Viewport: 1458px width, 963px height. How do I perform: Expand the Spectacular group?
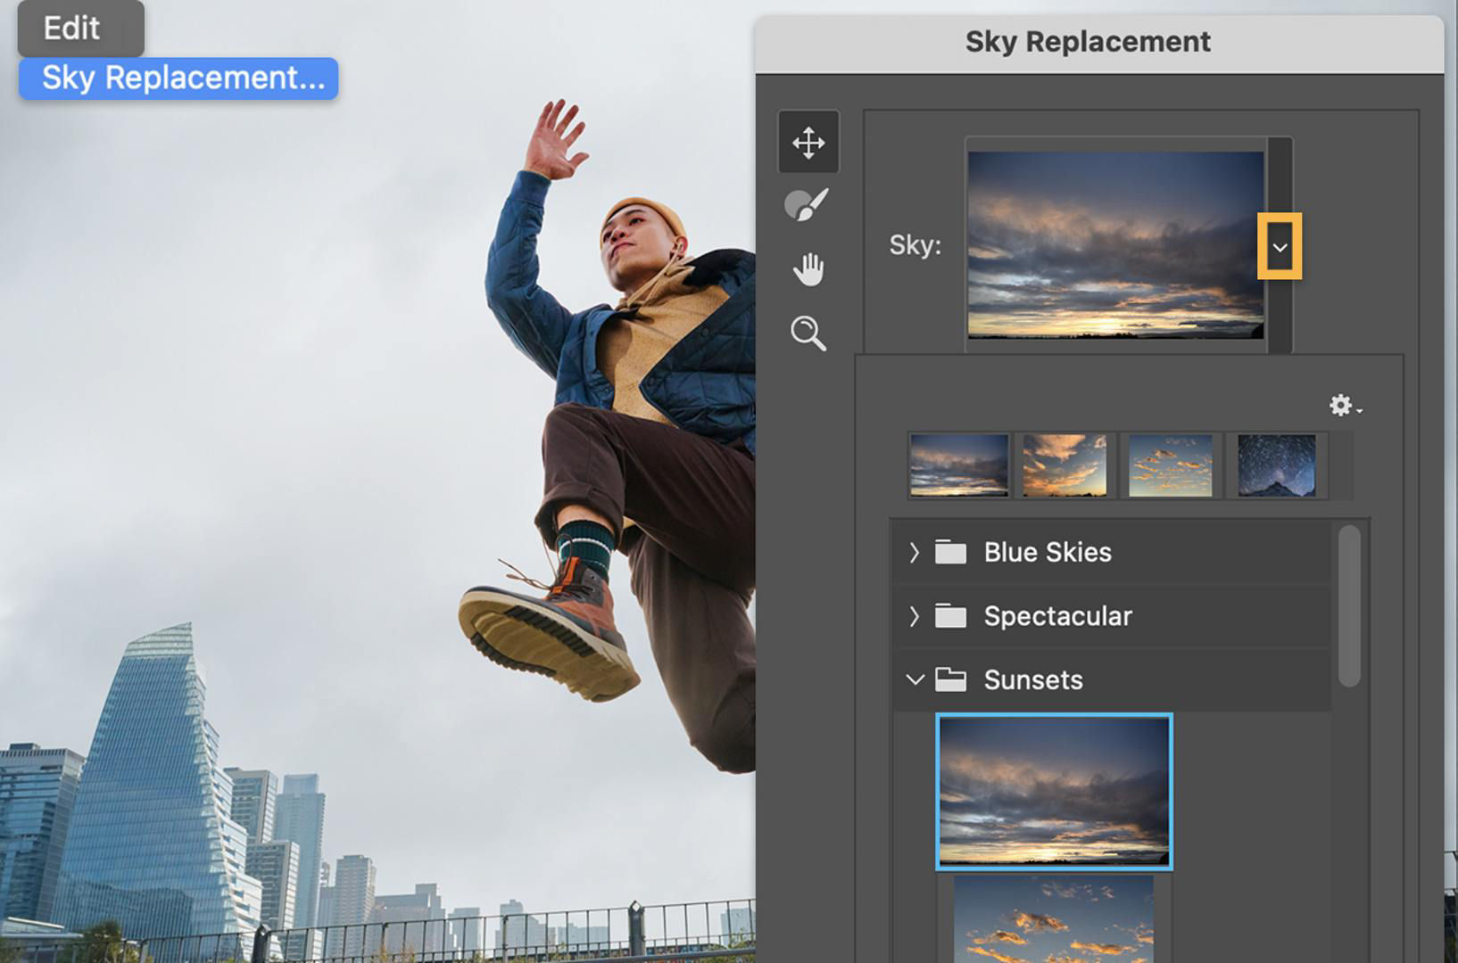[914, 615]
